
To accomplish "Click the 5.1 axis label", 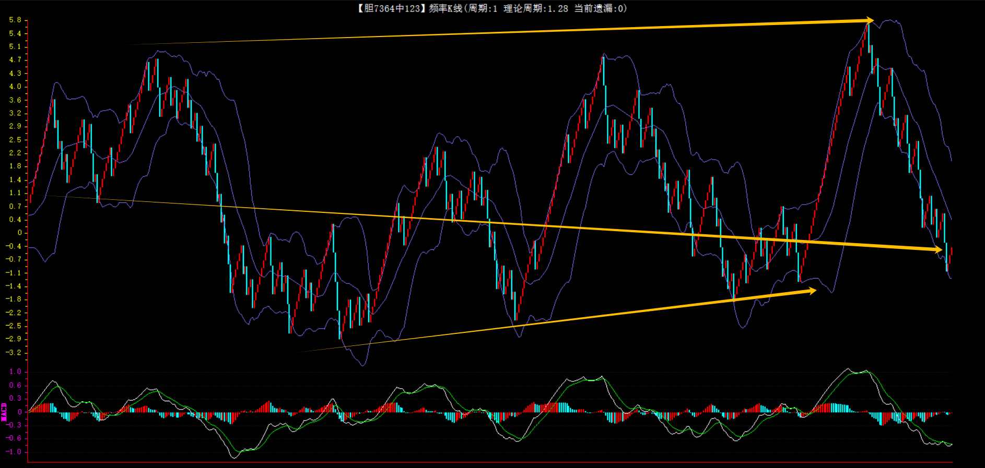I will [15, 46].
